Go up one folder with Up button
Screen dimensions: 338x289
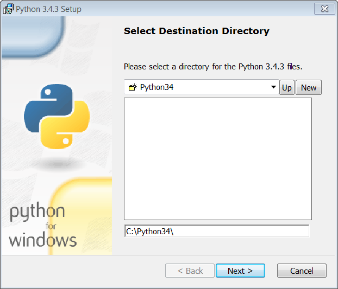[x=287, y=87]
